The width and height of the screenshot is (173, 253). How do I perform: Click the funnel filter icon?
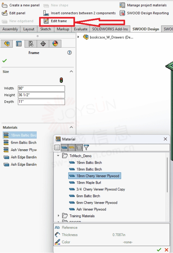[x=86, y=148]
